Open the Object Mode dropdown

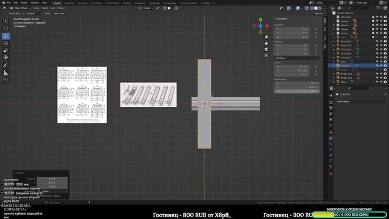(20, 8)
